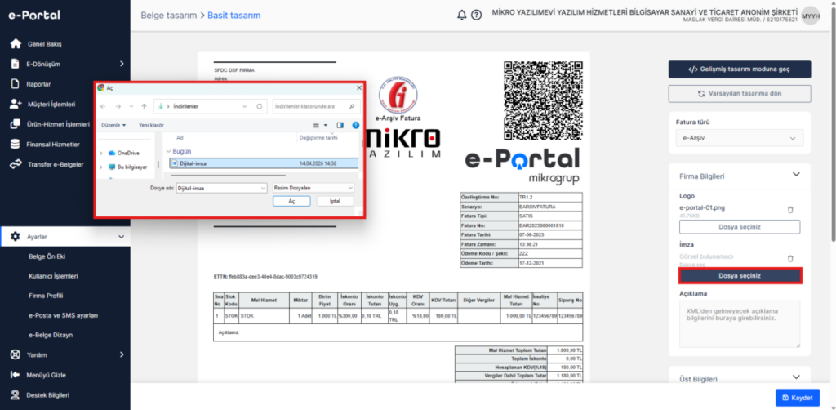Screen dimensions: 836x410
Task: Click Gelişmiş tasarım moduna geç button
Action: tap(740, 69)
